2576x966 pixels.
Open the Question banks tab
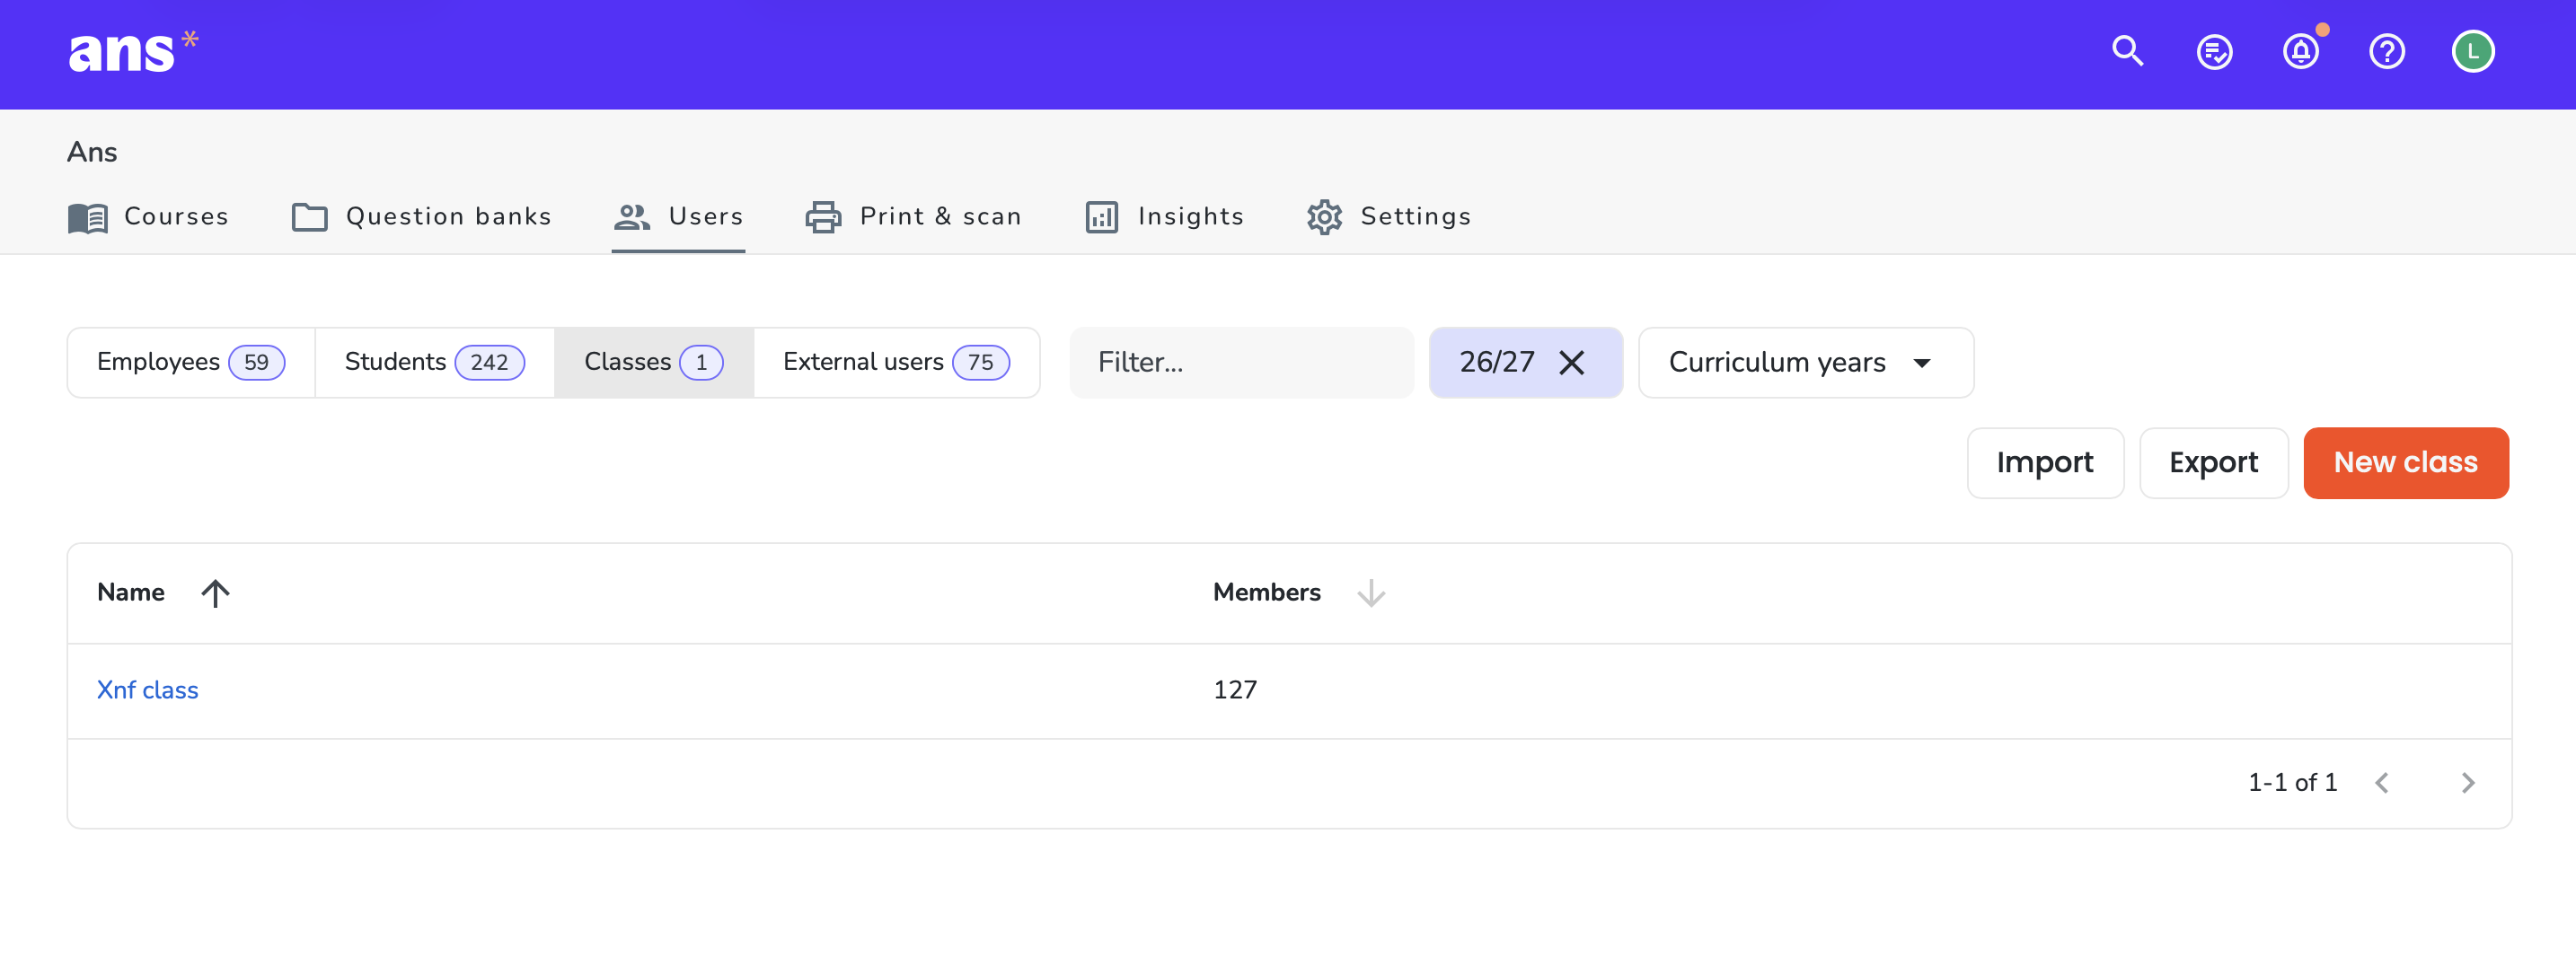421,217
